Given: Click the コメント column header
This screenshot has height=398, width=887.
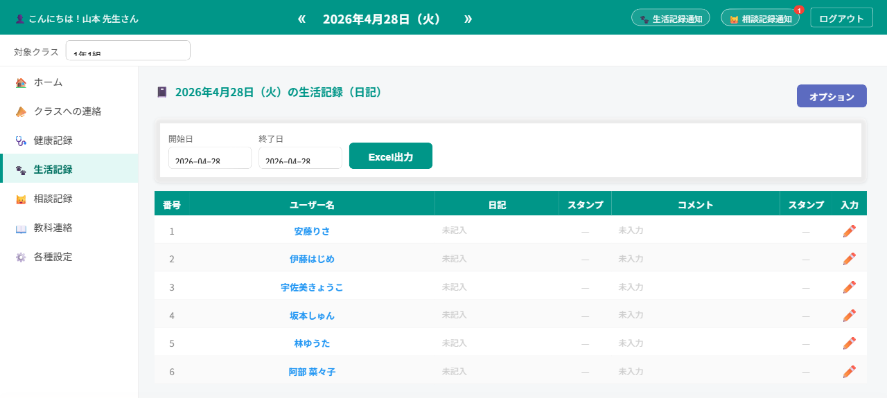Looking at the screenshot, I should pos(696,205).
